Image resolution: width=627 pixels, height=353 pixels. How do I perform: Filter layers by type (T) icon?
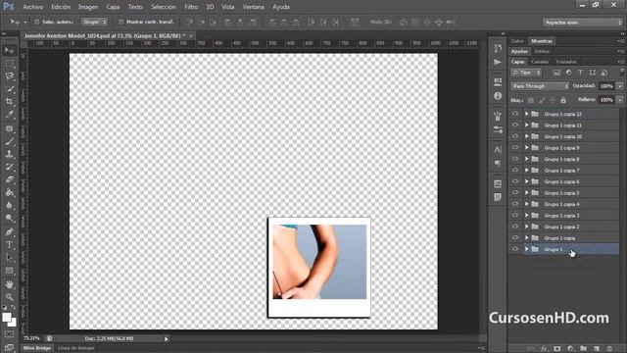580,73
